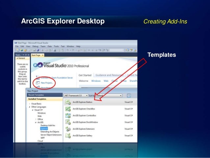Click the Copy toolbar icon

[x=46, y=50]
